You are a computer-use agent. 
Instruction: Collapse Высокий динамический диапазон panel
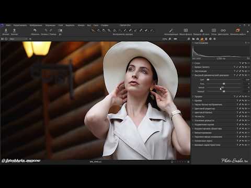(x=193, y=75)
